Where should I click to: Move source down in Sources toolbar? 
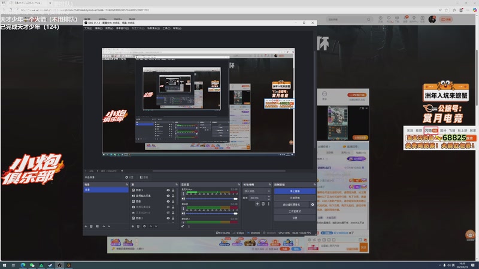(x=156, y=227)
